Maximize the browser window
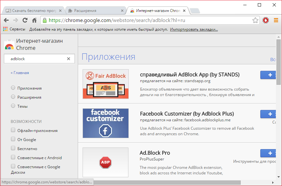Viewport: 282px width, 186px height. point(259,5)
